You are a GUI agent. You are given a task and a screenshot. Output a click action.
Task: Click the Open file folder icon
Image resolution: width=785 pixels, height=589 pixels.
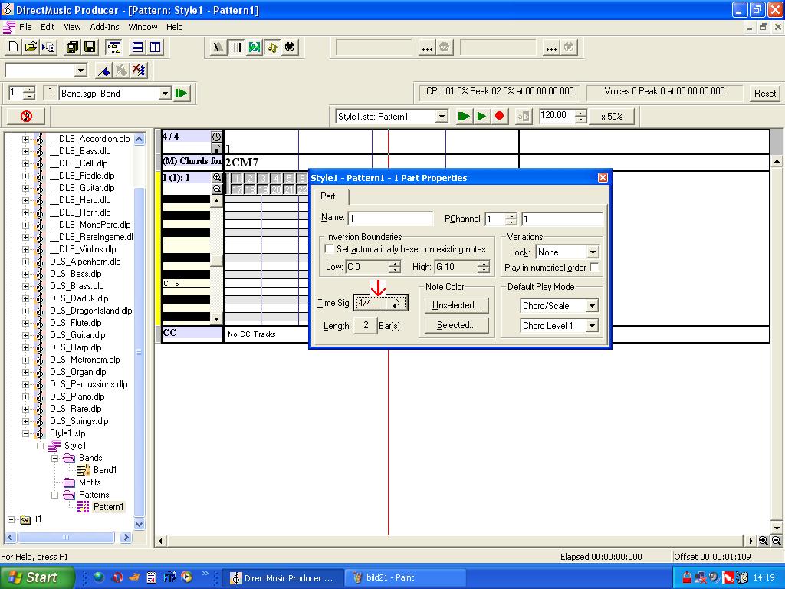tap(31, 48)
